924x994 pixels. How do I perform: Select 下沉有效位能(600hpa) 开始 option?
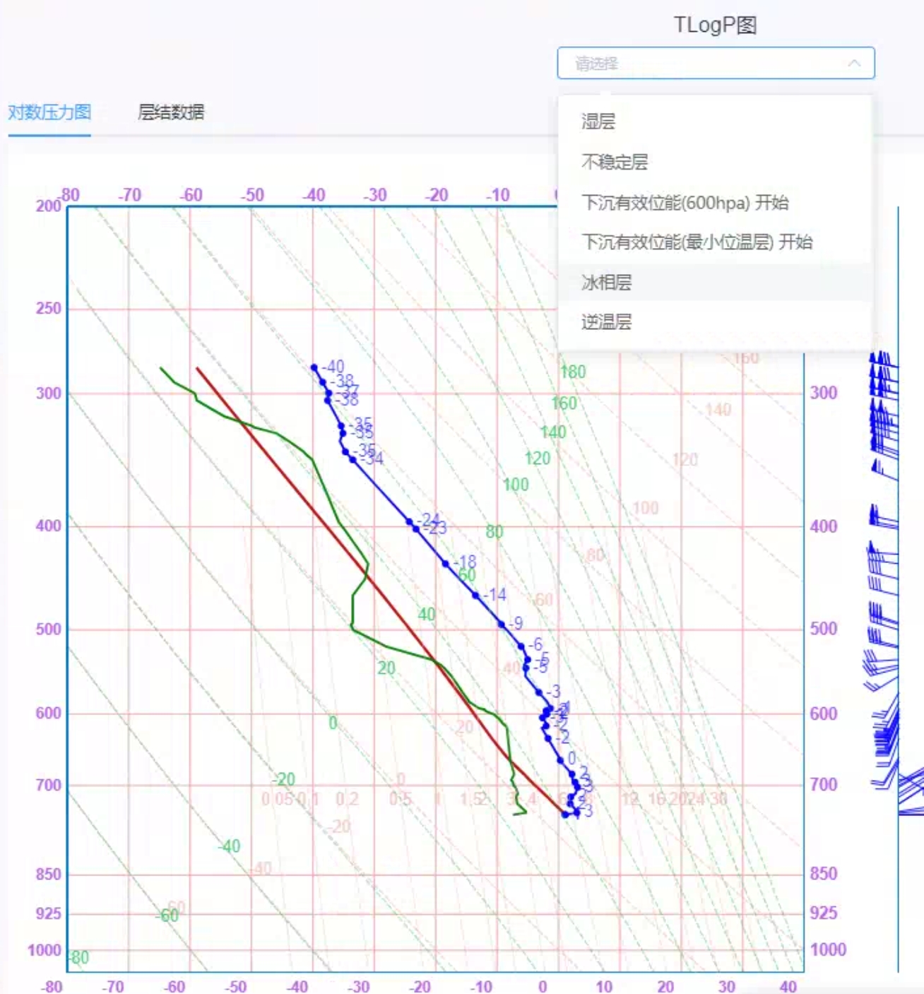pos(715,203)
